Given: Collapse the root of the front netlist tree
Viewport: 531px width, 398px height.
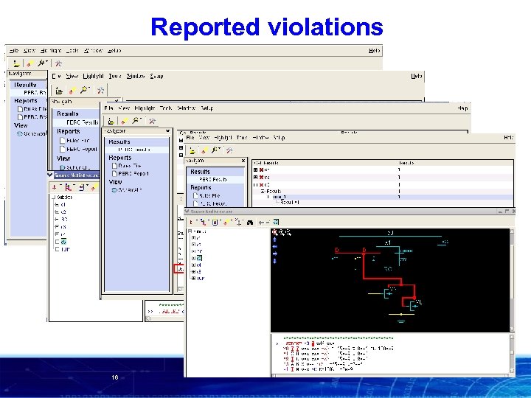Looking at the screenshot, I should coord(190,231).
